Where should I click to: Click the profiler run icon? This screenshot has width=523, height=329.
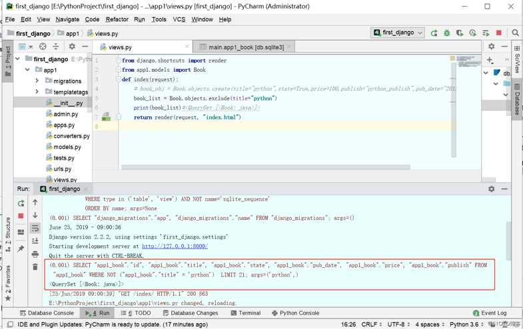(472, 33)
